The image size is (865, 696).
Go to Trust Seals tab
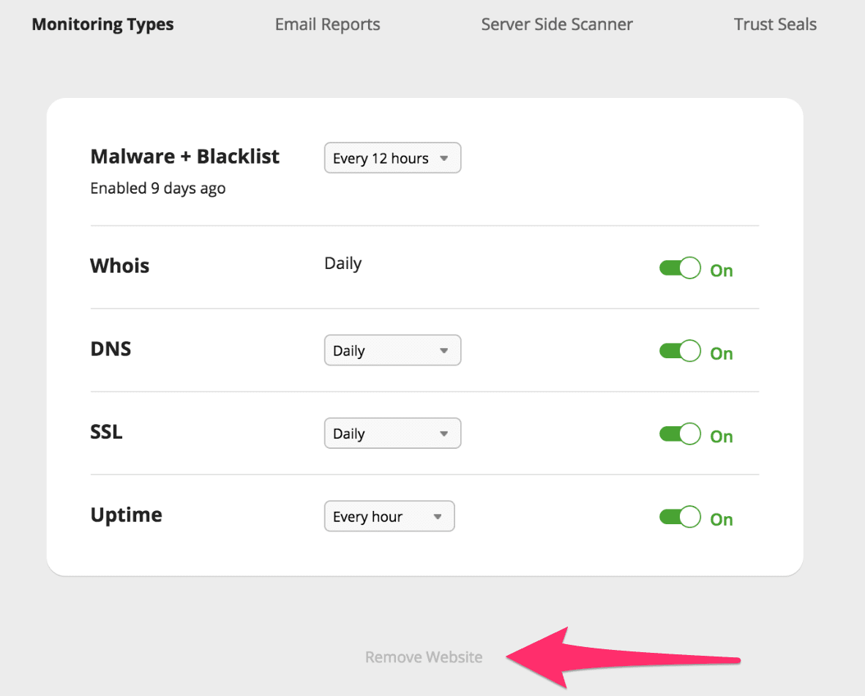click(x=775, y=24)
